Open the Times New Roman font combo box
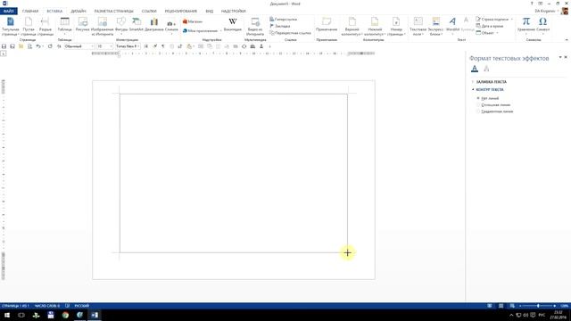The height and width of the screenshot is (321, 571). (x=128, y=46)
